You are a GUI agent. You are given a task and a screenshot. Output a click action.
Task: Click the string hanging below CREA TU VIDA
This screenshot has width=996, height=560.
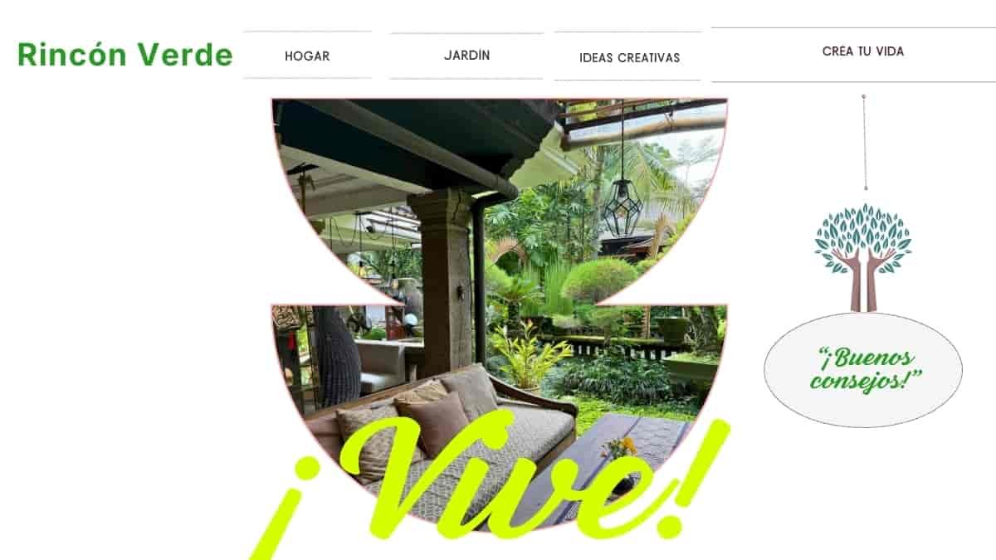[864, 143]
